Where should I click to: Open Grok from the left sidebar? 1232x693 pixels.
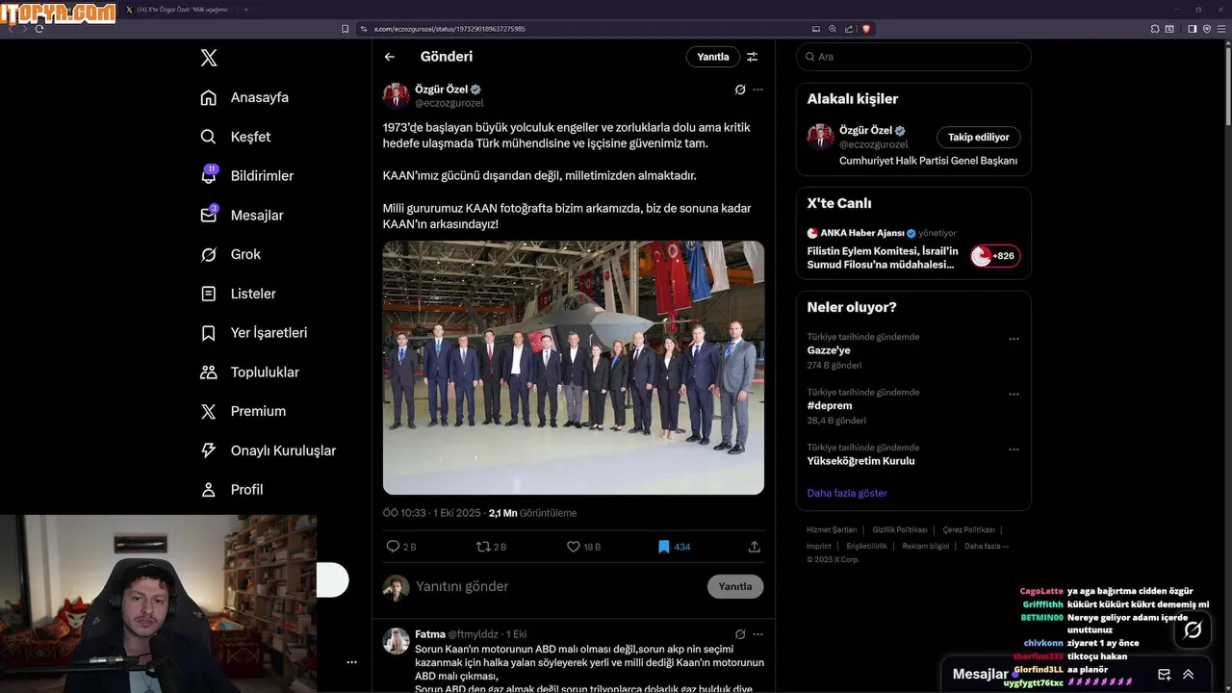(x=231, y=254)
